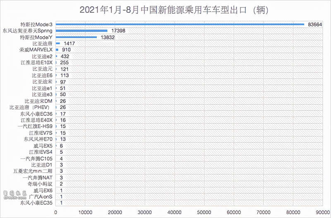This screenshot has height=218, width=331.
Task: Select the "江淮IEVS4" label
Action: coord(41,152)
